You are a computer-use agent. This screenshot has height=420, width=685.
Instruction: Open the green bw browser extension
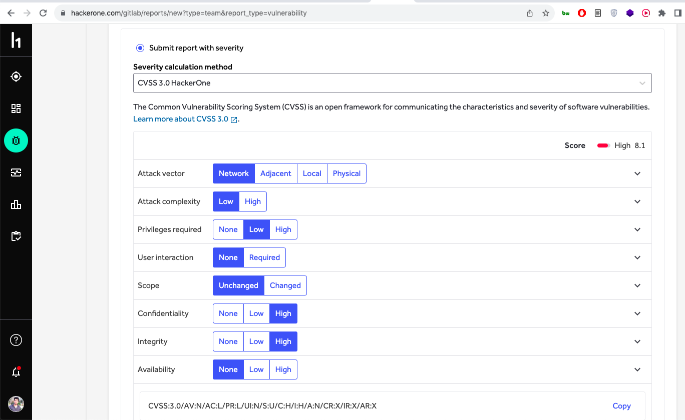coord(566,13)
